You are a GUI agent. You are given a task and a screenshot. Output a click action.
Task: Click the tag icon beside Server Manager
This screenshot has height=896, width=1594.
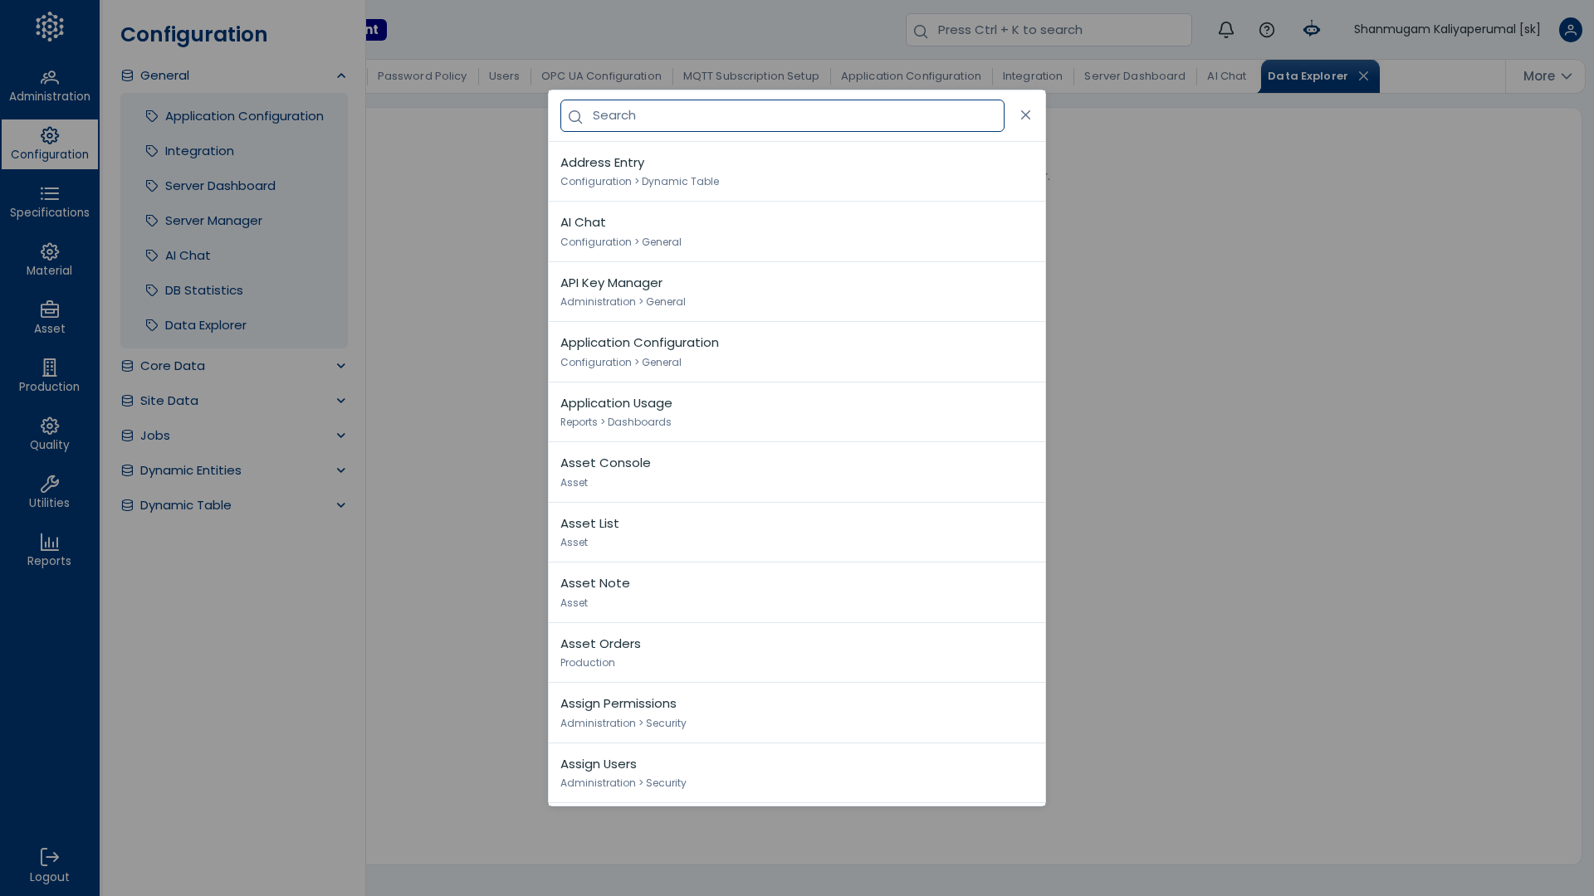pyautogui.click(x=152, y=221)
